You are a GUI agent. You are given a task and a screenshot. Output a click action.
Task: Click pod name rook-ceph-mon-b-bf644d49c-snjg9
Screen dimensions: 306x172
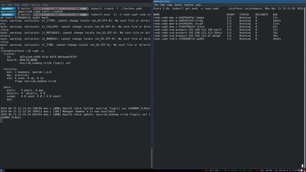pos(178,23)
